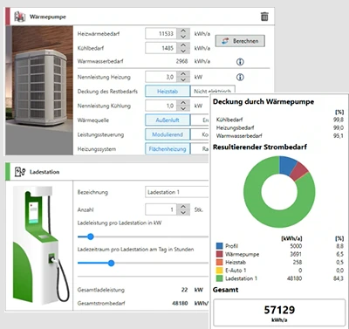The width and height of the screenshot is (349, 329).
Task: Click the Nennleistung Kühlung input field
Action: [161, 106]
